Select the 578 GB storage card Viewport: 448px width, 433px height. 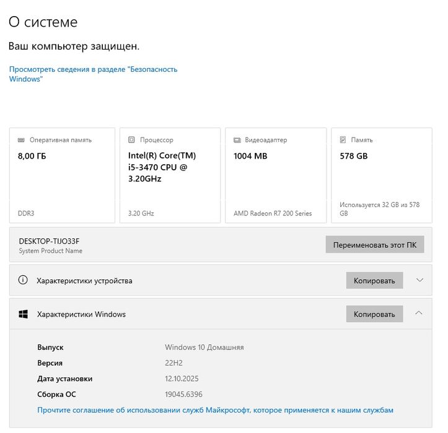click(382, 175)
